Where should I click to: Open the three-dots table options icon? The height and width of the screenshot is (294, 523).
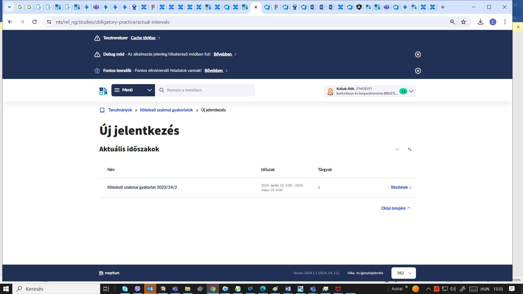[x=397, y=149]
